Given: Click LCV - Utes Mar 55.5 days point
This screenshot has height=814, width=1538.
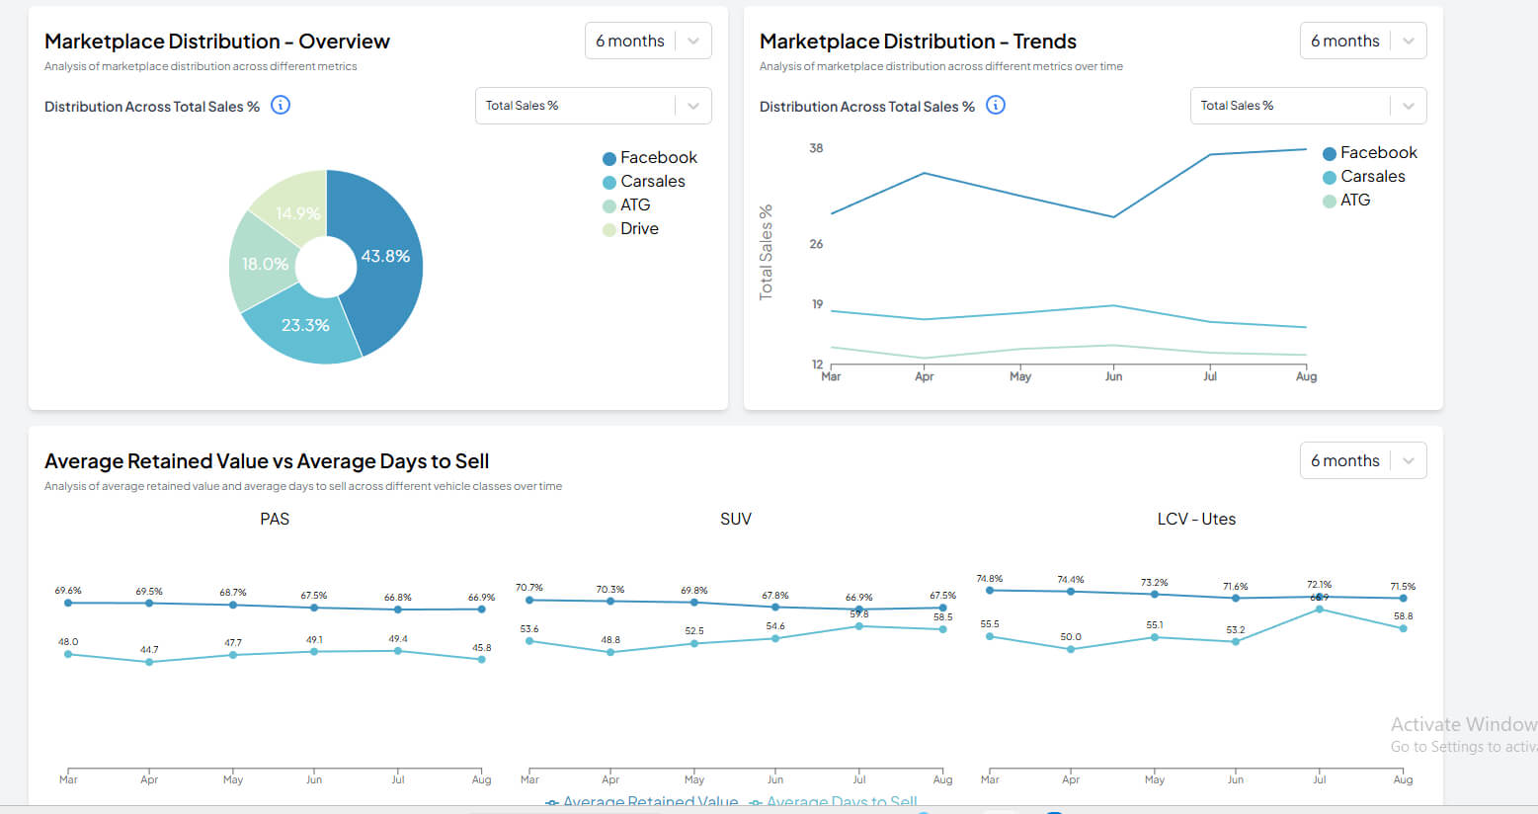Looking at the screenshot, I should (990, 636).
